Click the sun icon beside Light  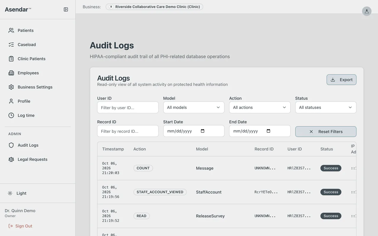tap(10, 193)
